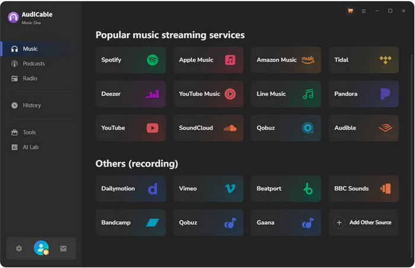Open the mail envelope icon
This screenshot has height=268, width=415.
(63, 248)
